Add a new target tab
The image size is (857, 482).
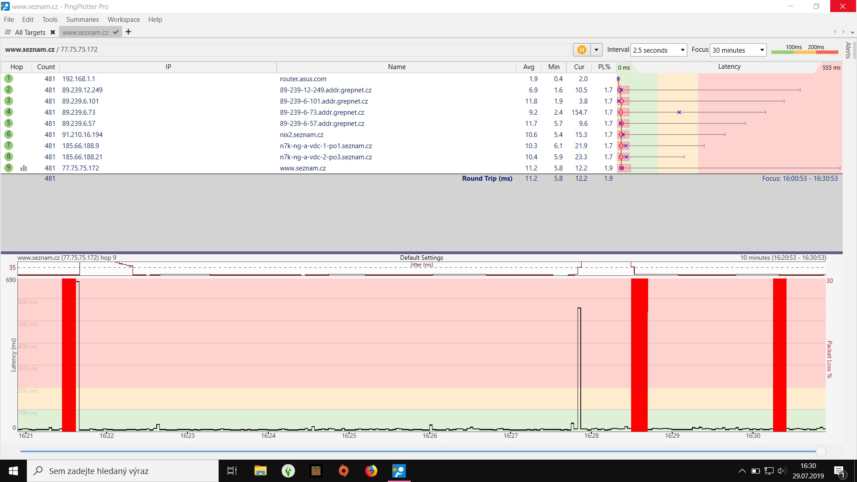[128, 32]
